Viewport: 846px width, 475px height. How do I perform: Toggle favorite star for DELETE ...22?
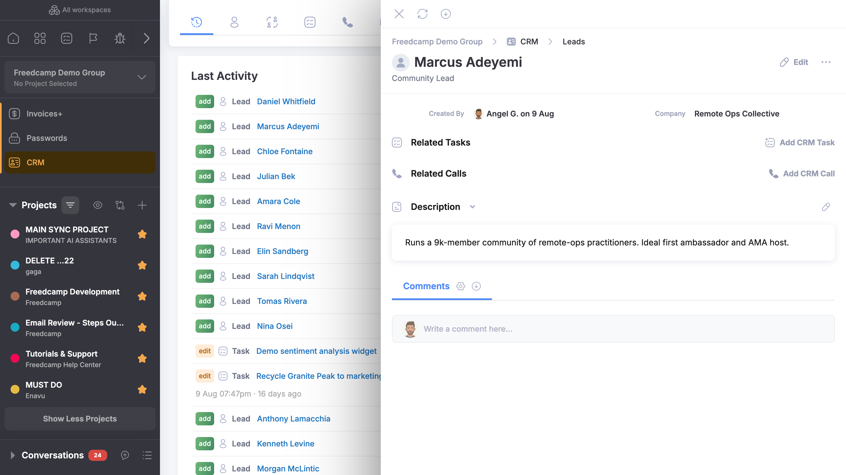[142, 265]
